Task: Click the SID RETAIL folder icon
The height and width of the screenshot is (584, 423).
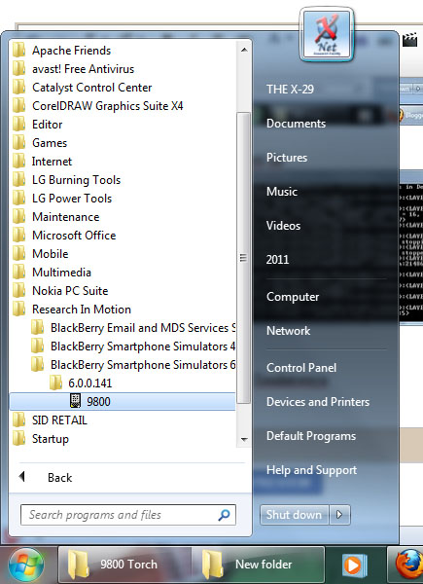Action: pos(19,420)
